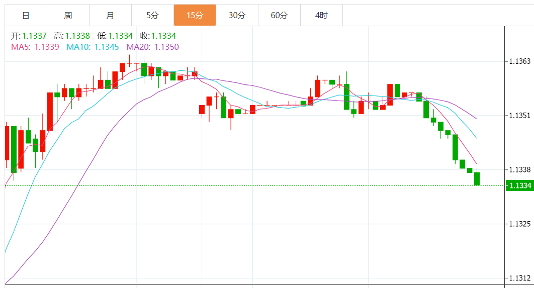
Task: Switch to the 4时 four-hour tab
Action: [321, 16]
